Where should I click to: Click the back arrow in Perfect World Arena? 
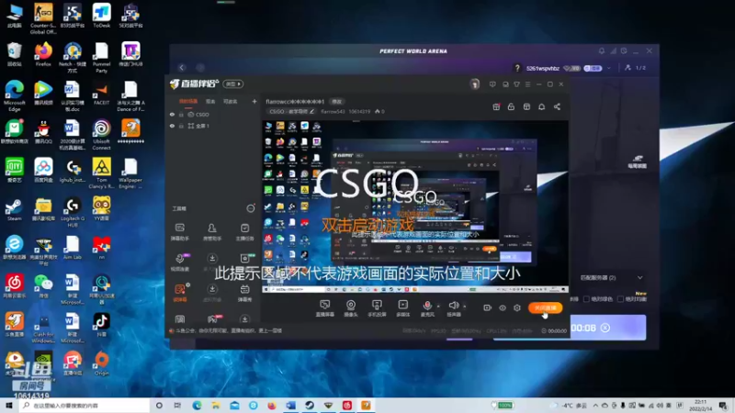click(x=182, y=68)
